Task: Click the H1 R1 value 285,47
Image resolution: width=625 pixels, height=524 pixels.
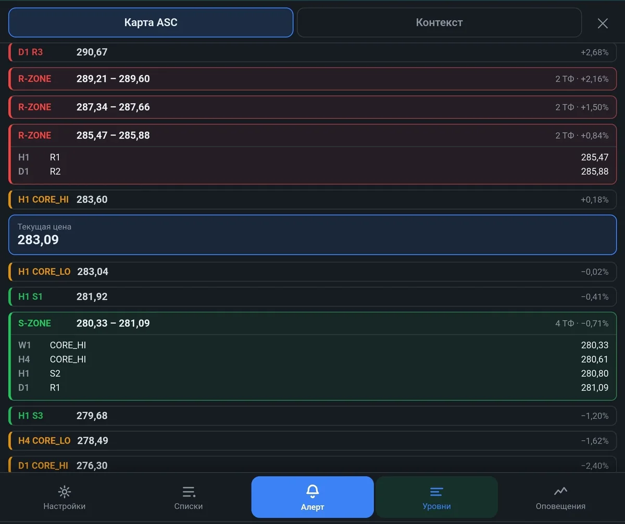Action: click(x=595, y=157)
